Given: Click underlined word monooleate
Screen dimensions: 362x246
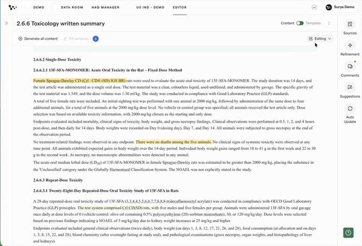Looking at the screenshot, I should point(213,214).
